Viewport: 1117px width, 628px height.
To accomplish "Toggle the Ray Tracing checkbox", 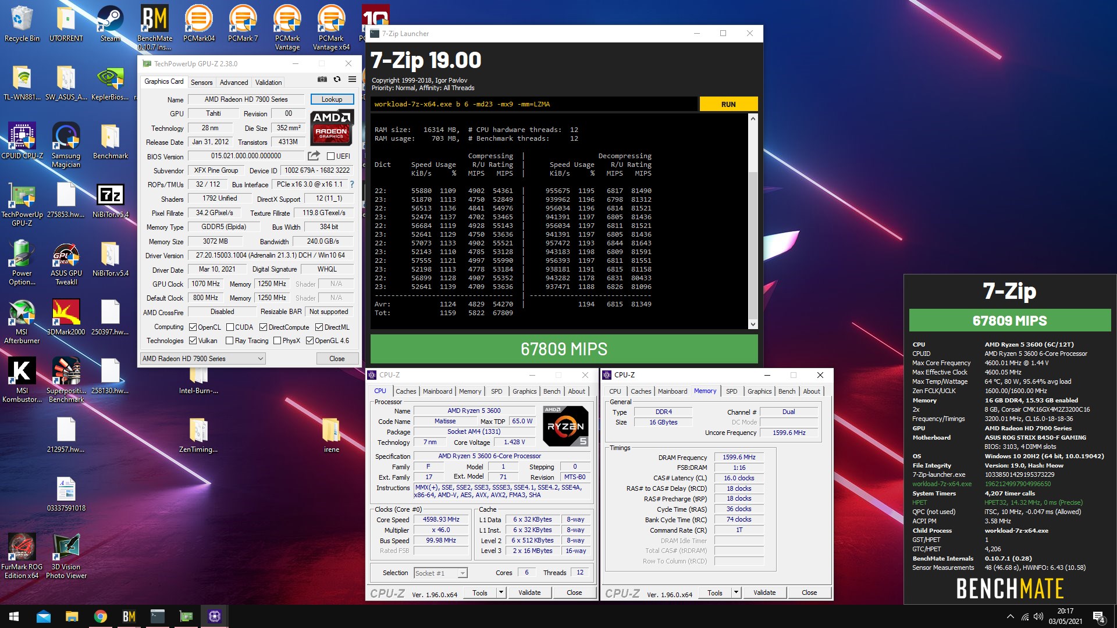I will [229, 341].
